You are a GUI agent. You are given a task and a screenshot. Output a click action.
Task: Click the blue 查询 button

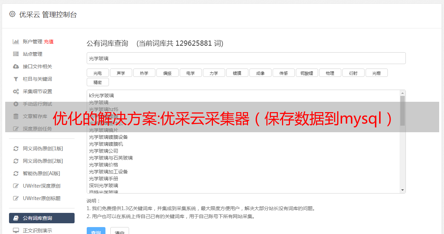(x=96, y=231)
